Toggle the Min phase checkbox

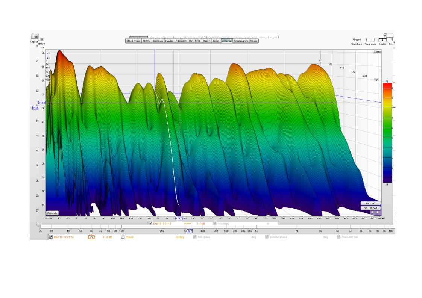[x=194, y=237]
